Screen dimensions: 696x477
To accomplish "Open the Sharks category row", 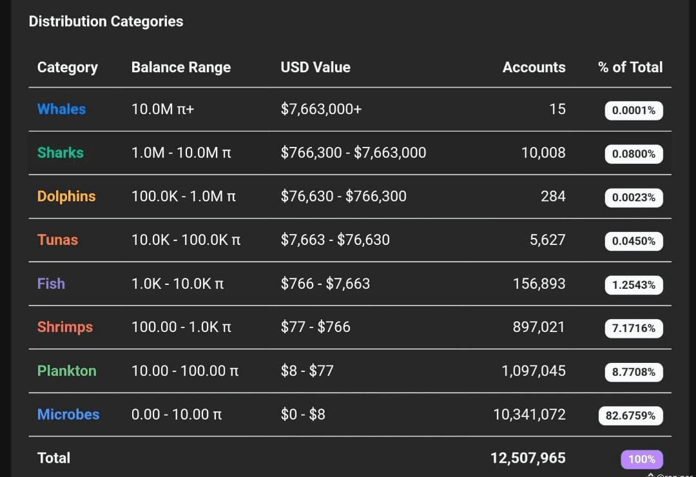I will click(x=61, y=153).
